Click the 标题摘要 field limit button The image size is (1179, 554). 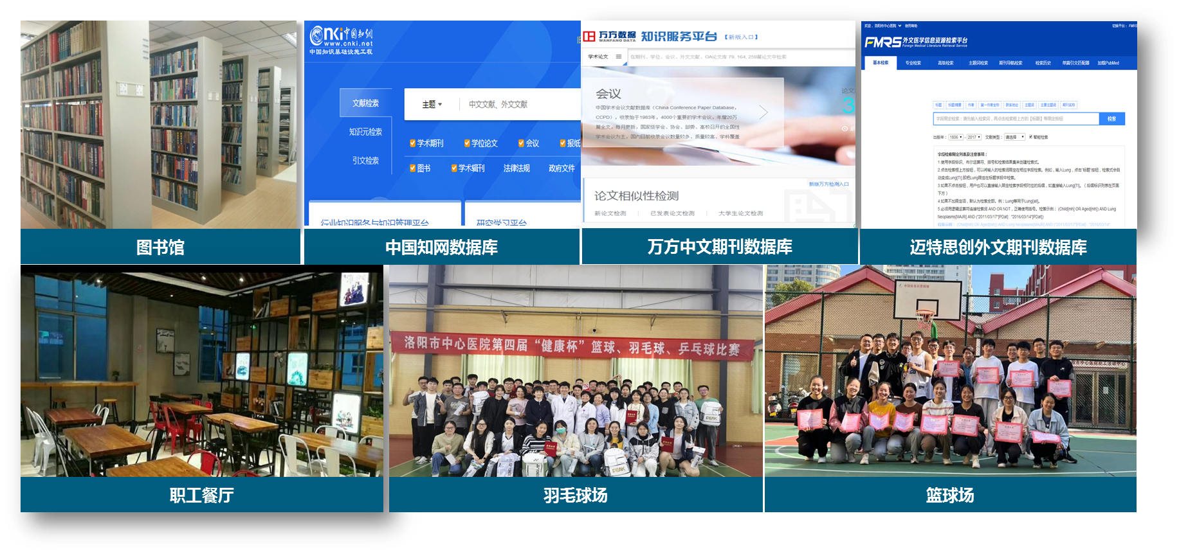pyautogui.click(x=955, y=105)
